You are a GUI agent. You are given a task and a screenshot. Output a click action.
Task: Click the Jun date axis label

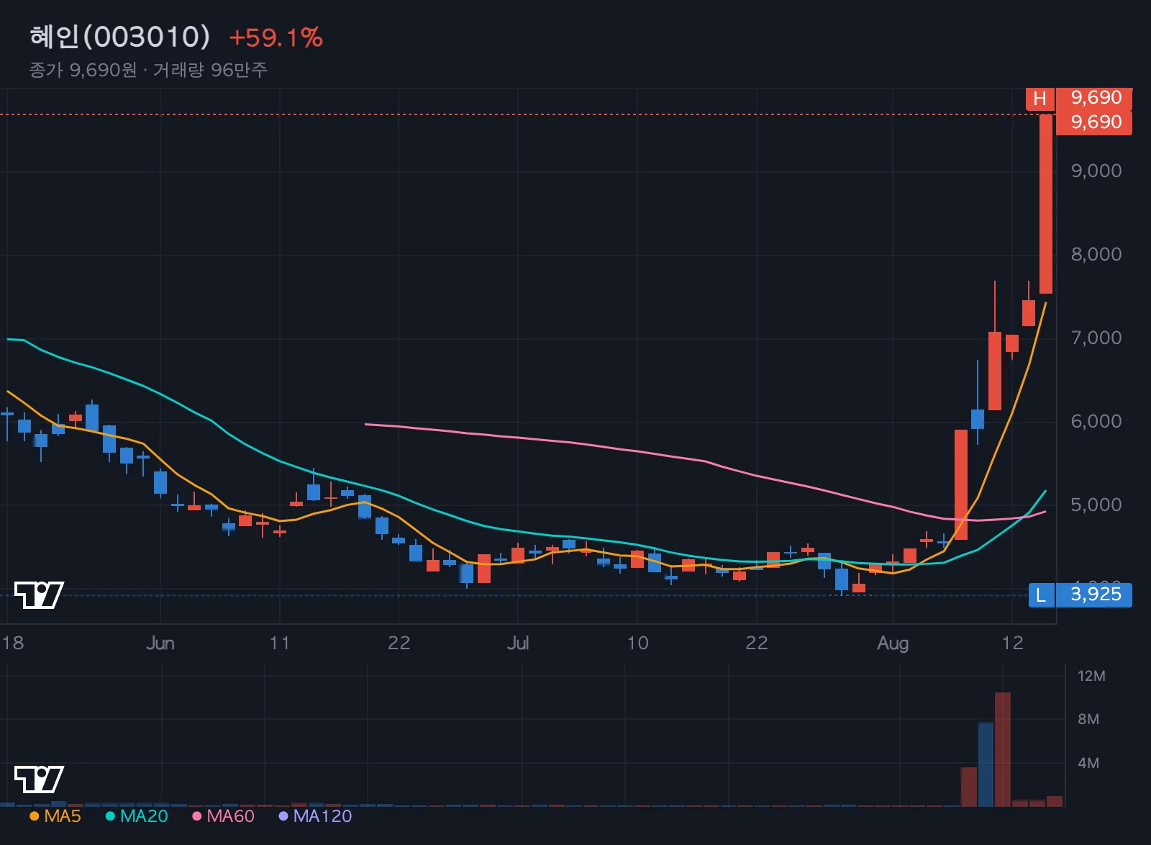(160, 643)
